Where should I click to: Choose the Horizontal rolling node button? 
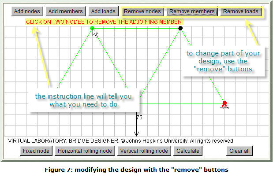click(85, 151)
